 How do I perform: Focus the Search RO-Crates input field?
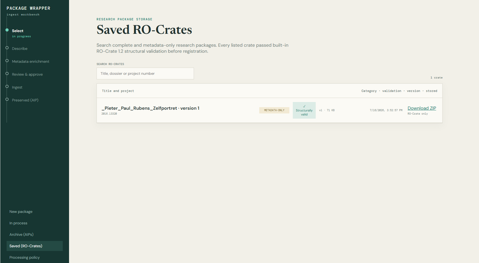pos(145,74)
